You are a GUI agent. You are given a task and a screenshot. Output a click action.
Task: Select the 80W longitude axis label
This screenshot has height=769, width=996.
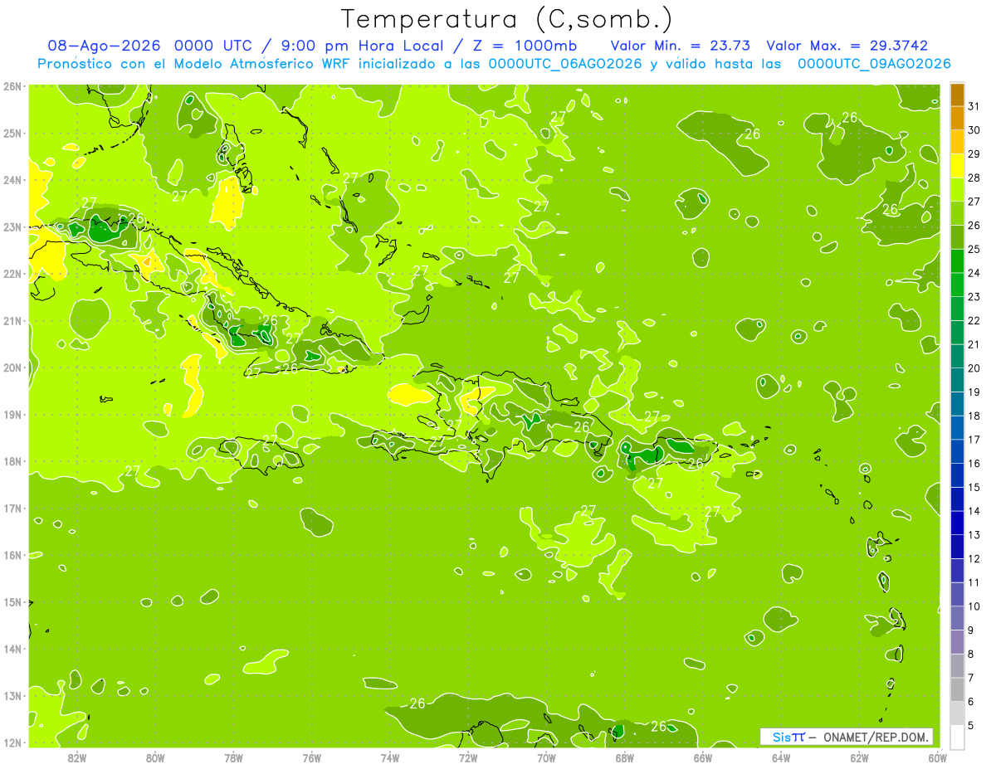(x=155, y=757)
